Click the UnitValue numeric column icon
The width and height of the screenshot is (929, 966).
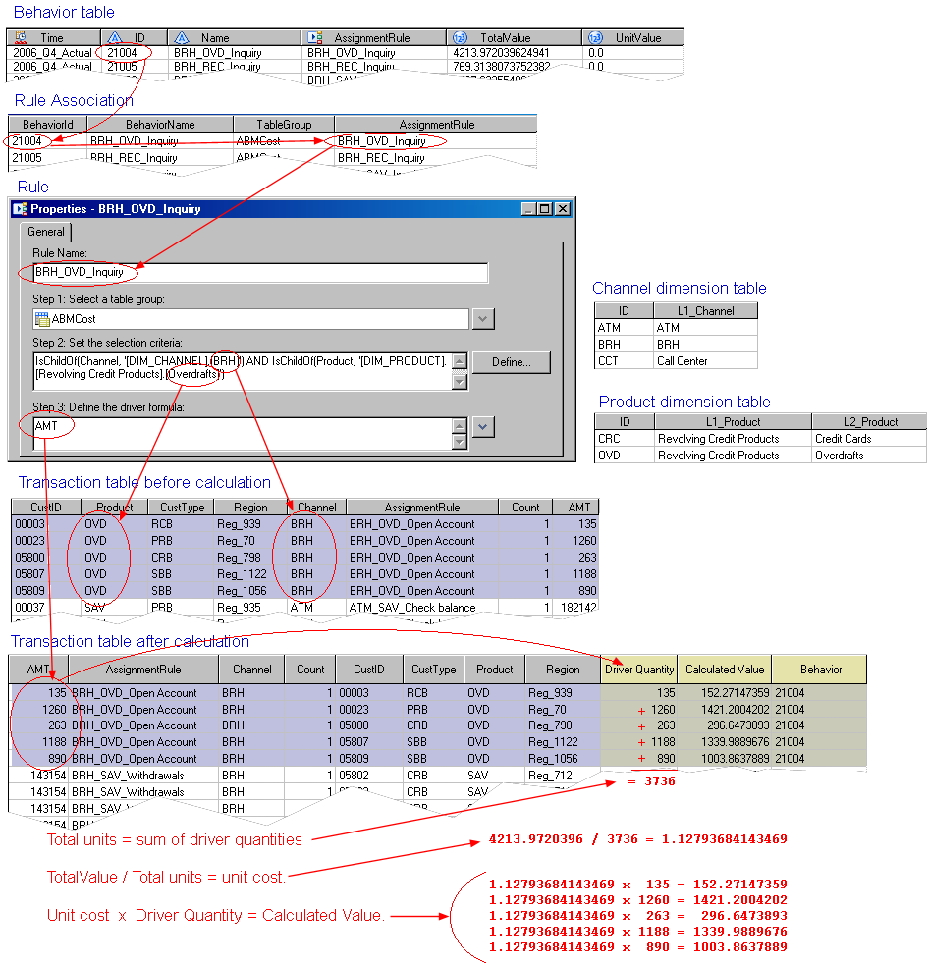point(595,37)
